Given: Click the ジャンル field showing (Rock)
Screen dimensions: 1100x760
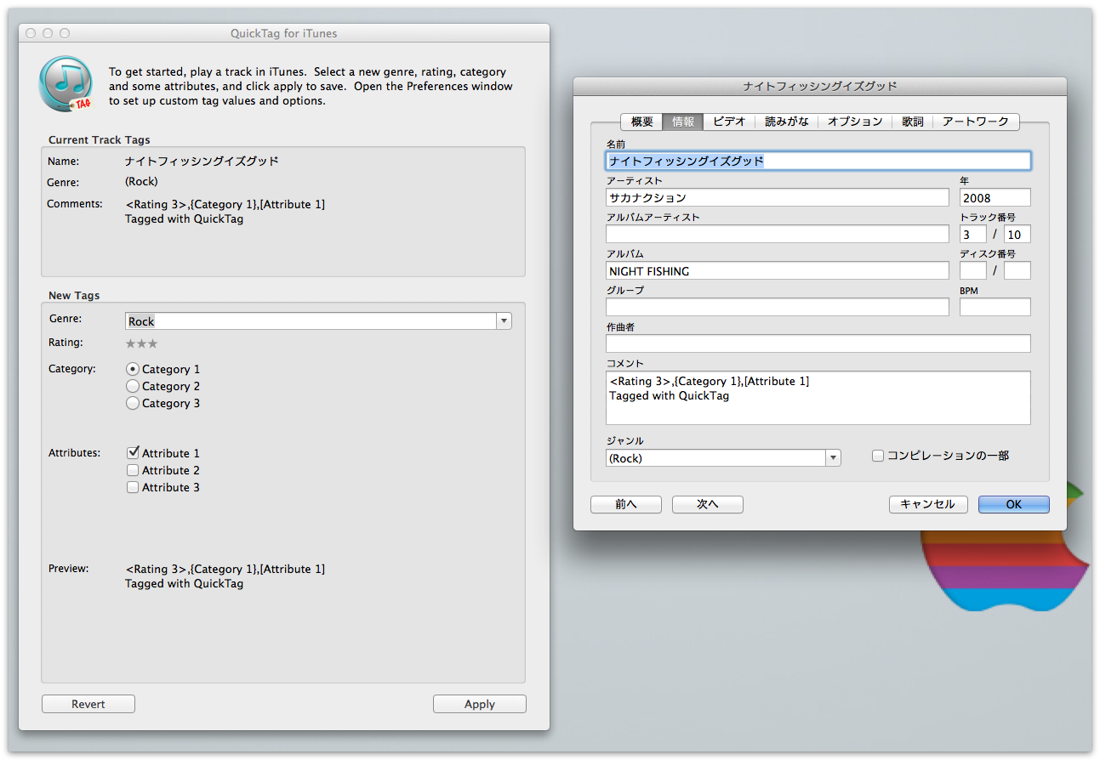Looking at the screenshot, I should click(715, 458).
